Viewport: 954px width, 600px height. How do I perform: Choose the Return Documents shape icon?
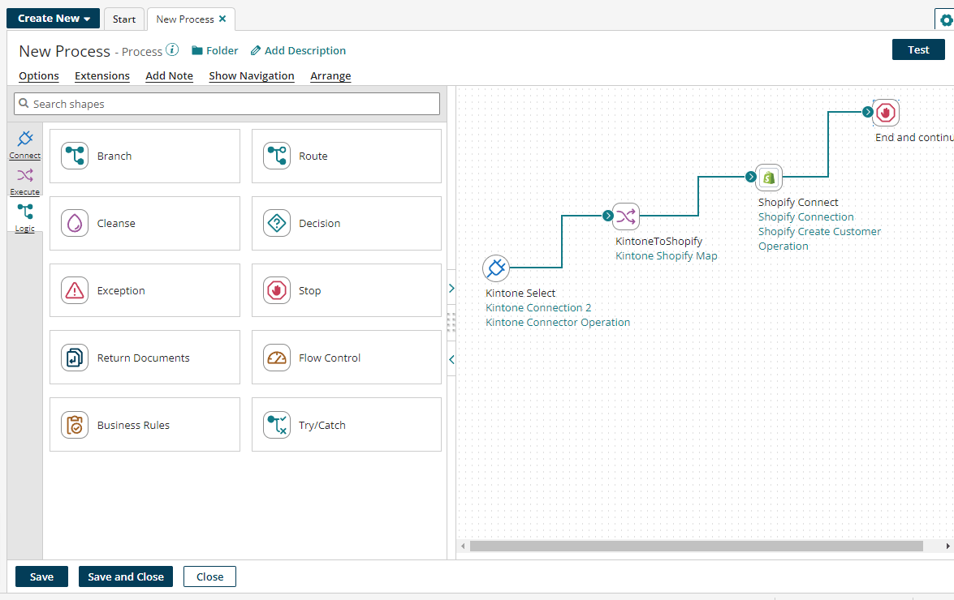75,358
